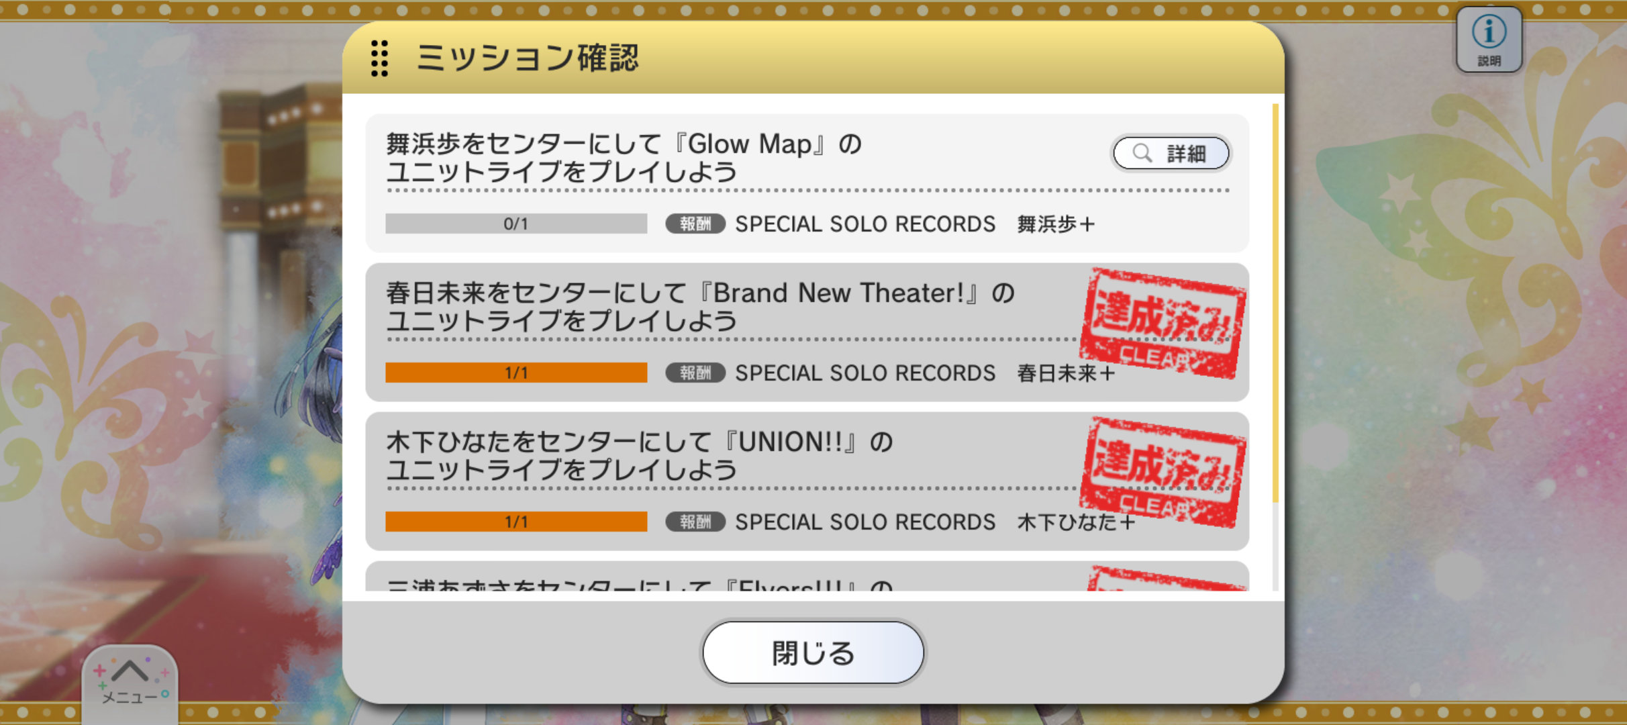Select the UNION!! mission entry
The image size is (1627, 725).
[807, 481]
